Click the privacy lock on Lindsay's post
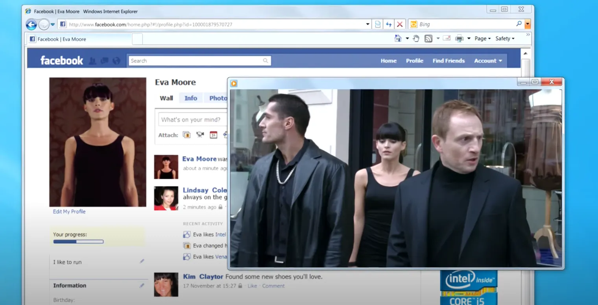This screenshot has height=305, width=598. click(220, 207)
